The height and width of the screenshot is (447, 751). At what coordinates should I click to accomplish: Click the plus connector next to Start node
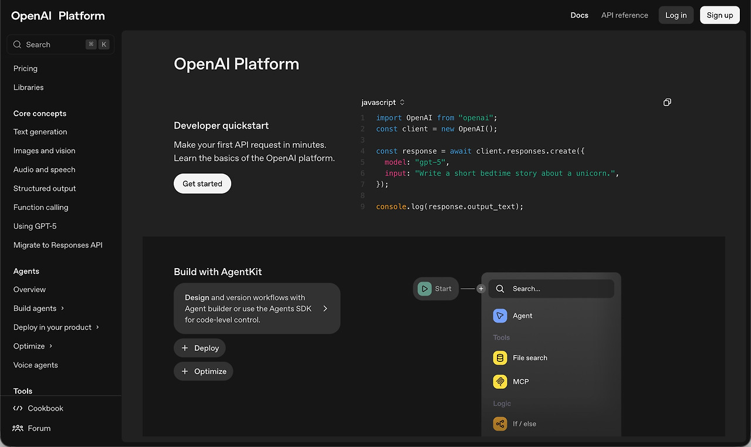click(481, 289)
